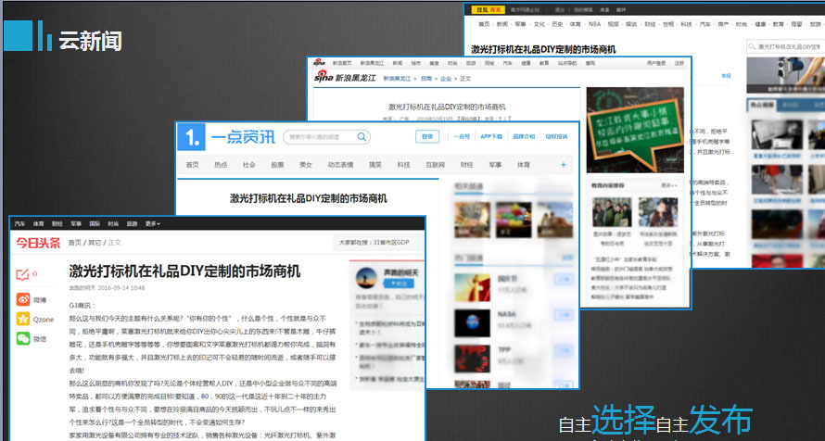825x441 pixels.
Task: Click the Sina Heilongjiang logo
Action: (344, 78)
